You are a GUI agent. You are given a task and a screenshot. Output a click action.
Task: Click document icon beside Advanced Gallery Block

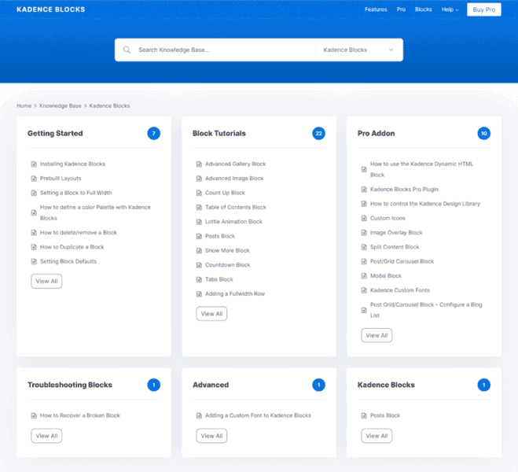click(x=199, y=164)
